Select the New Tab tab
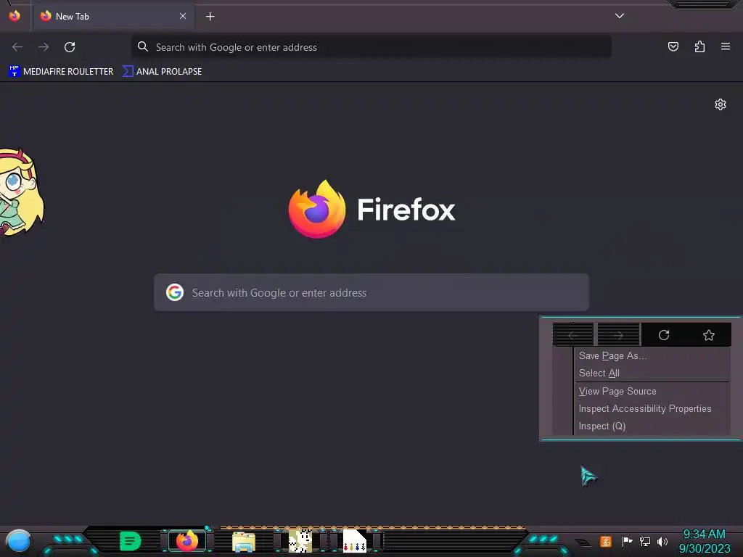 [x=112, y=17]
